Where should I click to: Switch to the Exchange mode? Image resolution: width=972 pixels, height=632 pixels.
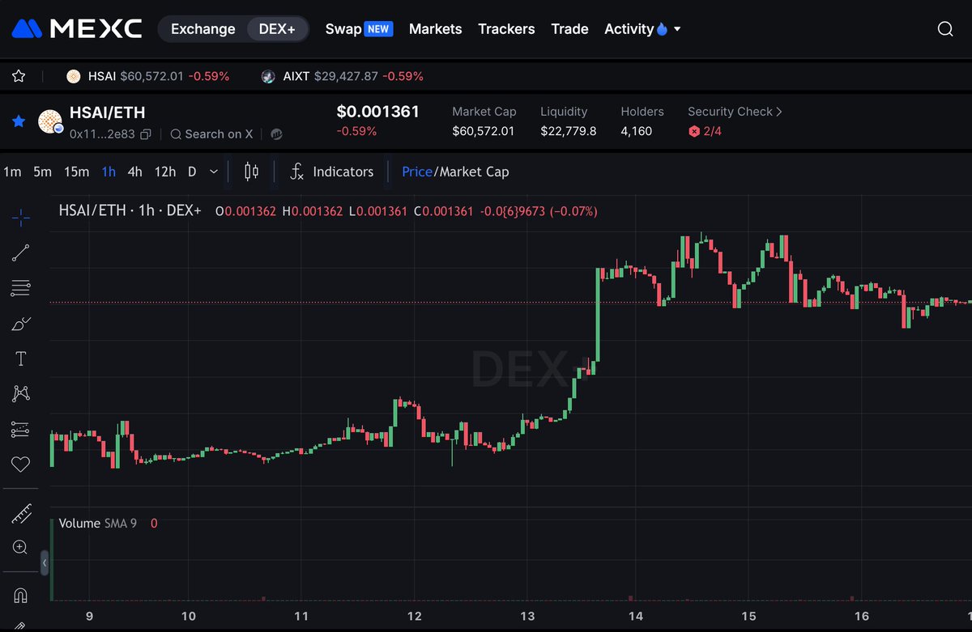(x=203, y=29)
